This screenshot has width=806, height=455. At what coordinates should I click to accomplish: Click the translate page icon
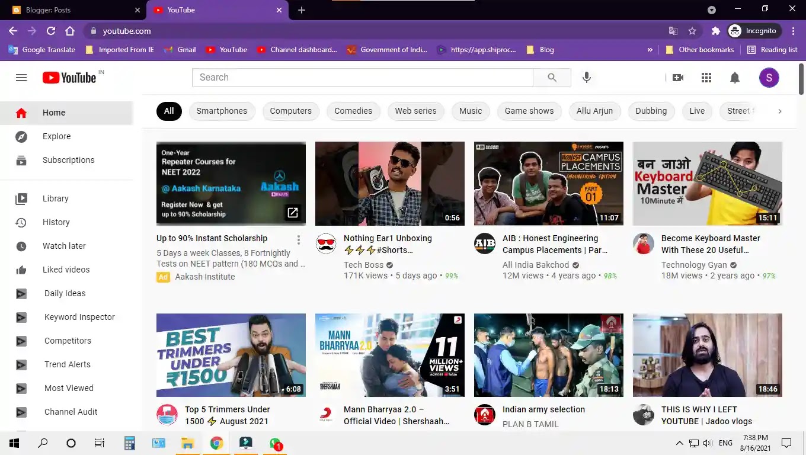click(x=673, y=31)
